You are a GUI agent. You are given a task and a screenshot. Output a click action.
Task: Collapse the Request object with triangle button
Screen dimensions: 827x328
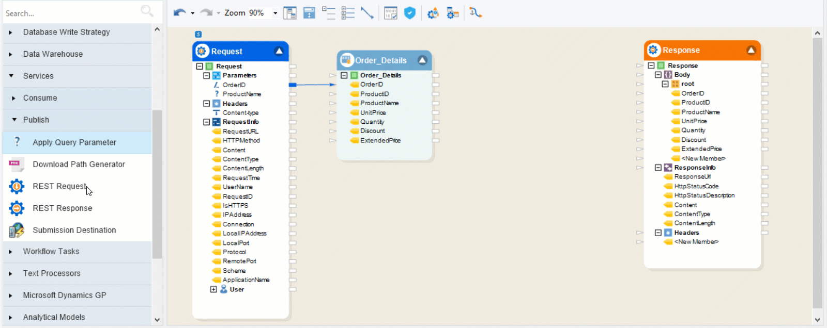pos(279,51)
